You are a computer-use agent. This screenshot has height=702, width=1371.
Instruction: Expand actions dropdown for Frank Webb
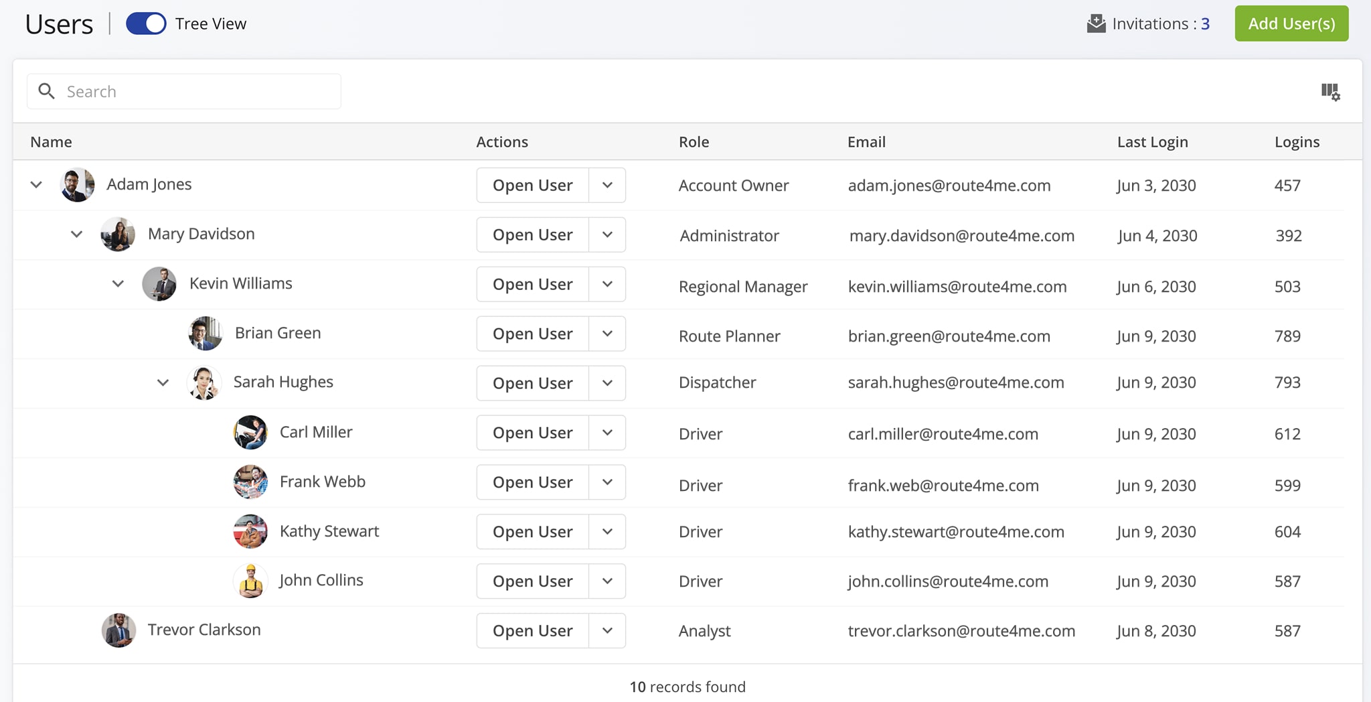coord(607,482)
